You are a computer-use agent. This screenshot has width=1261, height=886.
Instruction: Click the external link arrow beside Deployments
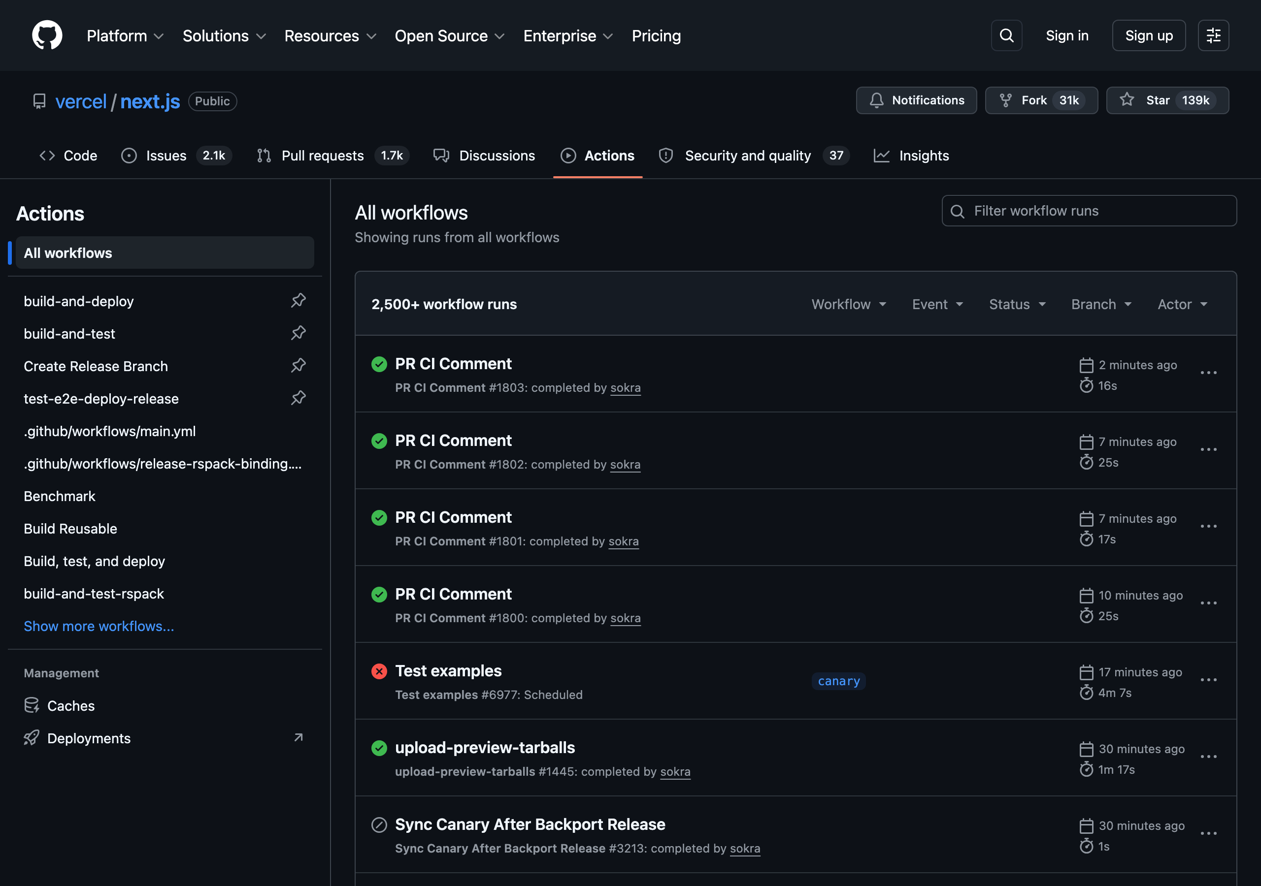click(x=298, y=737)
